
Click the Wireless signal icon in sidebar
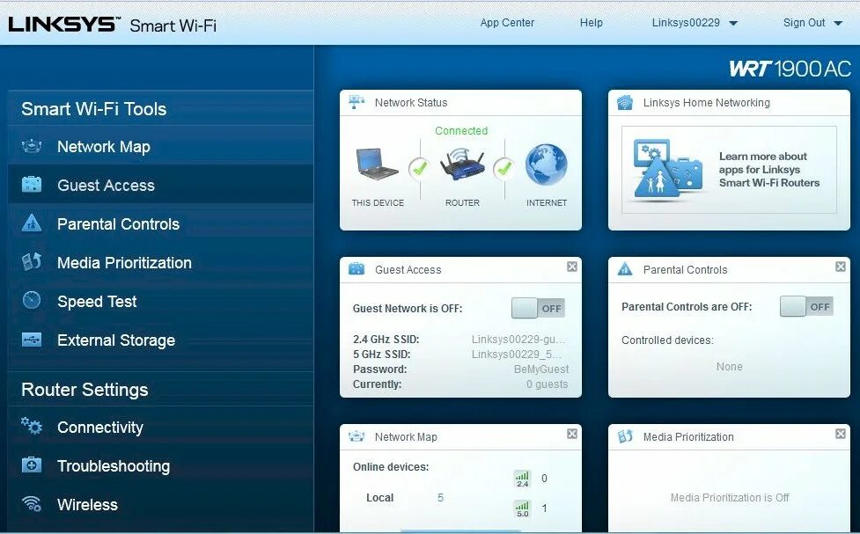pyautogui.click(x=32, y=503)
